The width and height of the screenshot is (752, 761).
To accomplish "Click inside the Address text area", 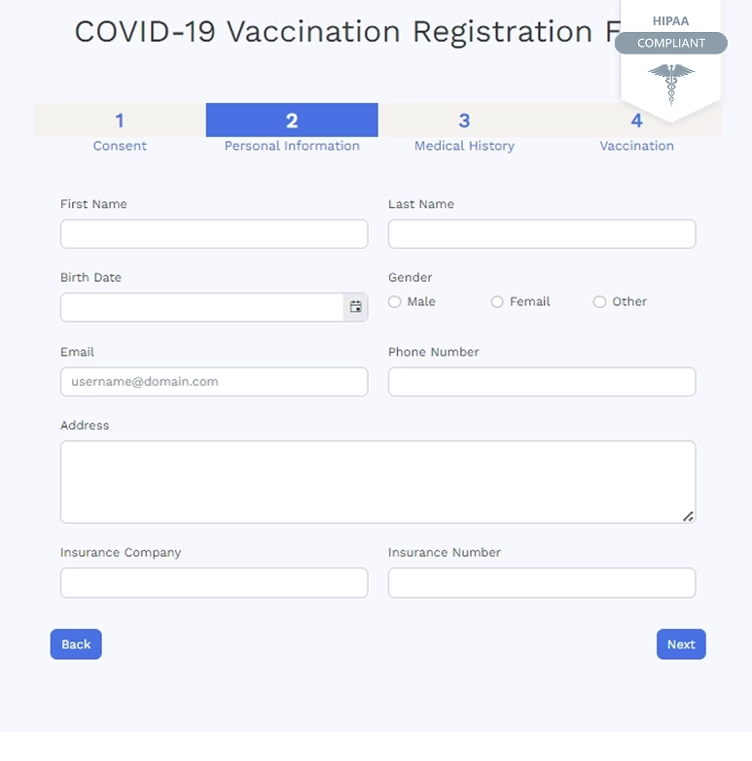I will click(x=377, y=482).
